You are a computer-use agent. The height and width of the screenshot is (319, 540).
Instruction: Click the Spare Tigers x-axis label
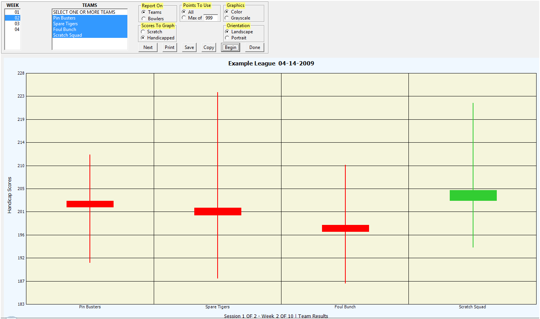pos(218,307)
